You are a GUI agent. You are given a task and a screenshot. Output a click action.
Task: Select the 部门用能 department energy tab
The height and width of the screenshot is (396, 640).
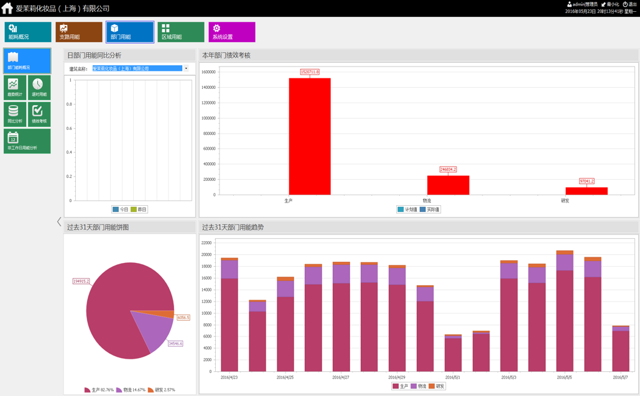[130, 32]
